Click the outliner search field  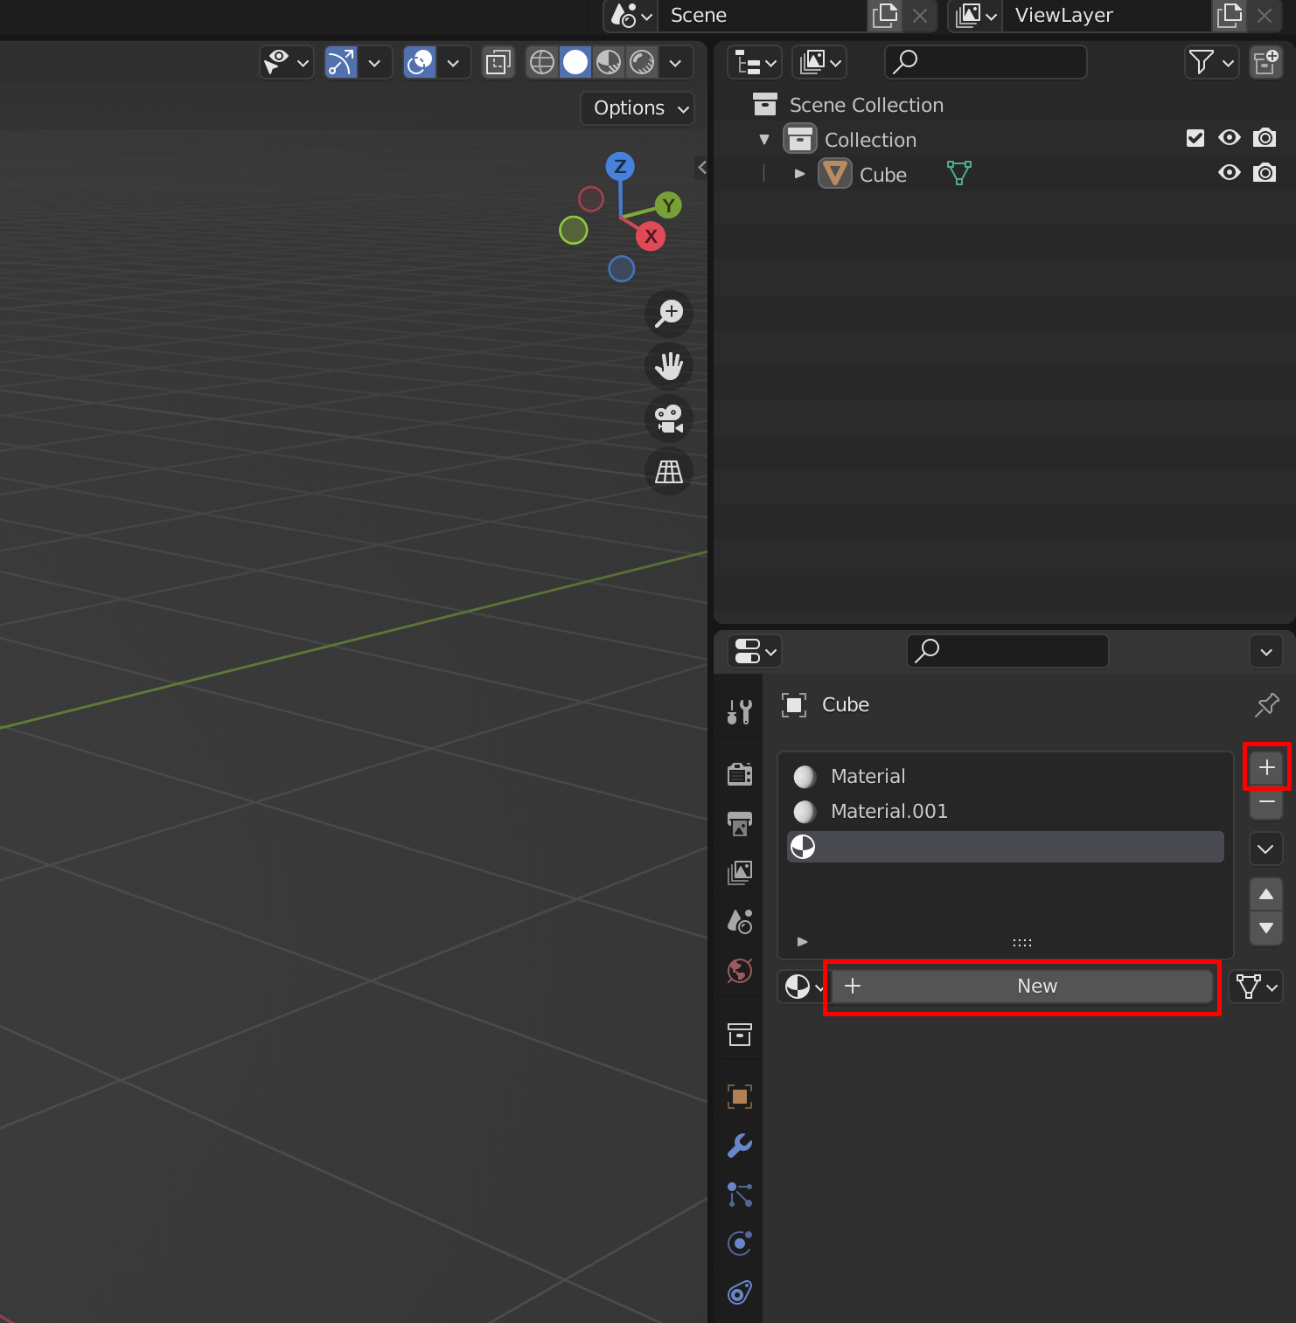tap(986, 62)
